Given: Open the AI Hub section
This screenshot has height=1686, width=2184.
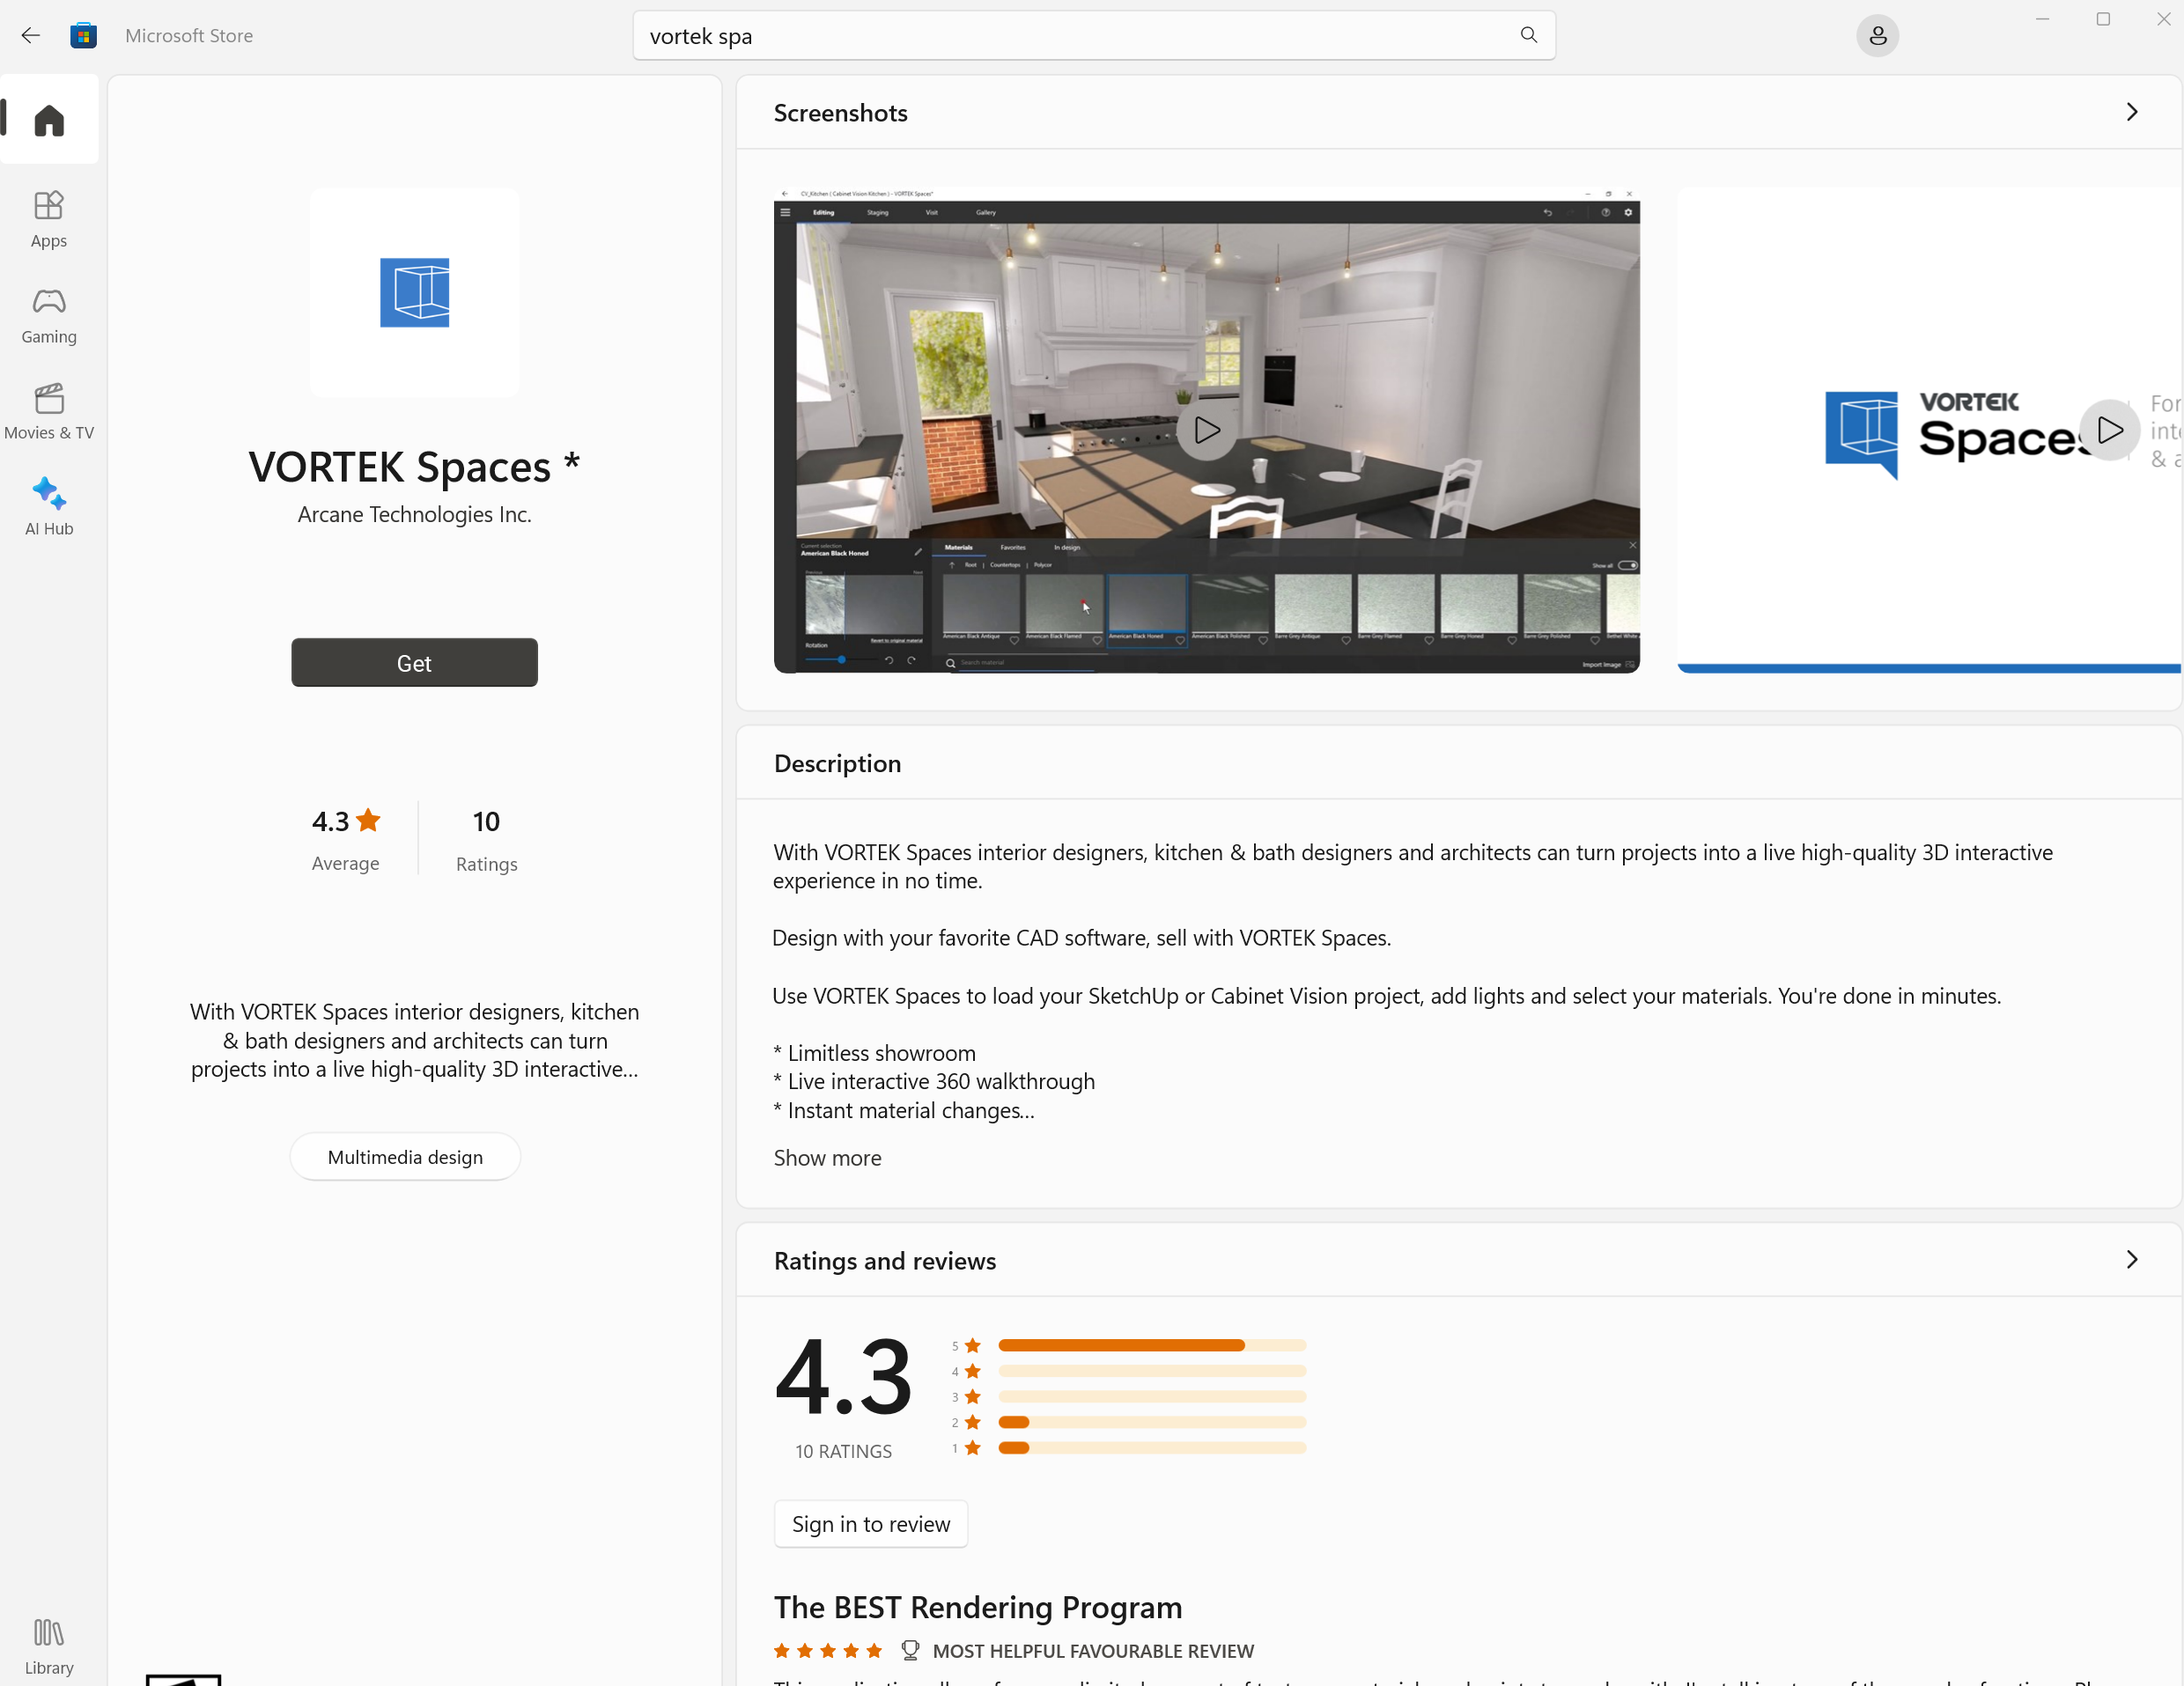Looking at the screenshot, I should tap(49, 506).
